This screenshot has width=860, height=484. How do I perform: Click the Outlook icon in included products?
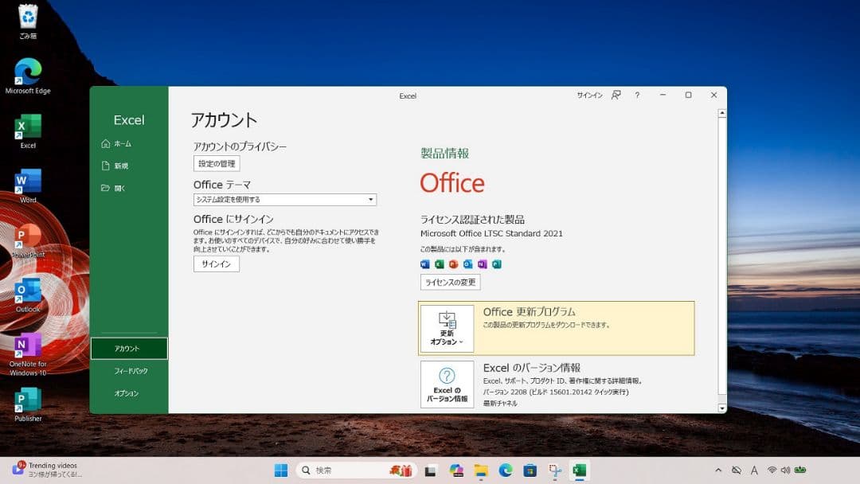pos(468,263)
